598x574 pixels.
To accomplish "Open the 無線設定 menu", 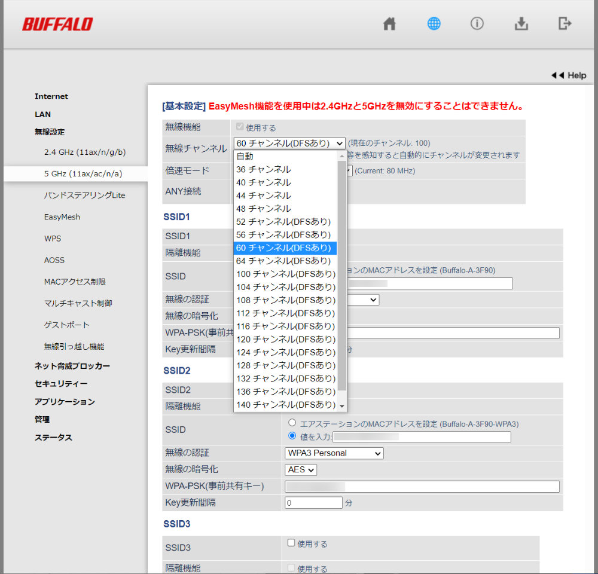I will [50, 132].
